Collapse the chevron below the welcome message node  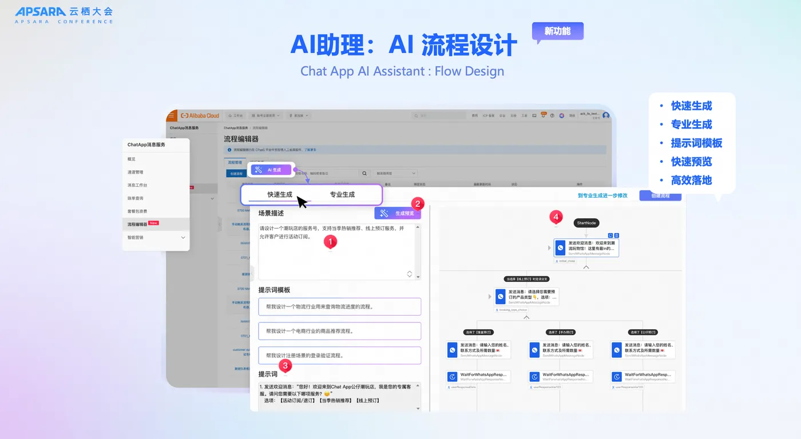pos(586,267)
